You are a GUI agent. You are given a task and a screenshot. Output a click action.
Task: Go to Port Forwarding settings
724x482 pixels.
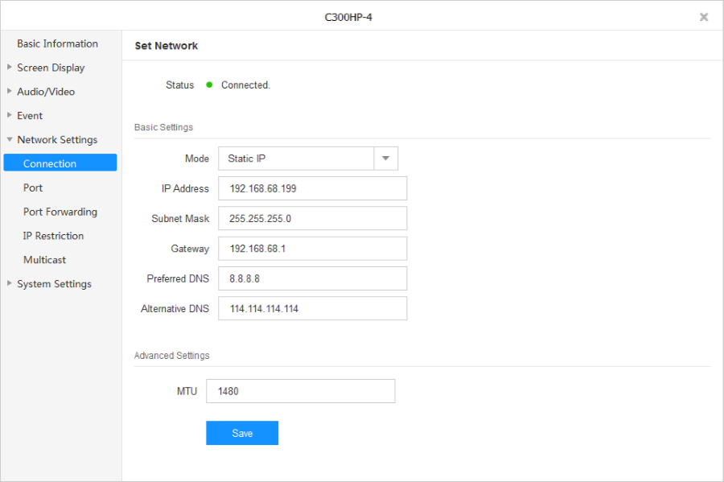[60, 212]
